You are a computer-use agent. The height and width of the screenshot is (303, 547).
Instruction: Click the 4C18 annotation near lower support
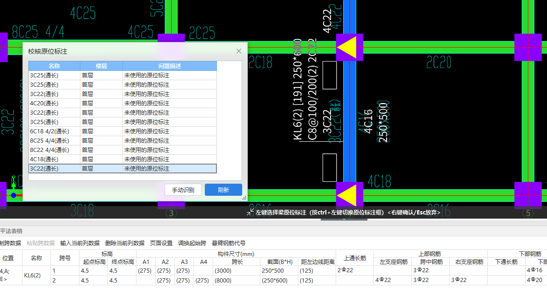point(380,181)
